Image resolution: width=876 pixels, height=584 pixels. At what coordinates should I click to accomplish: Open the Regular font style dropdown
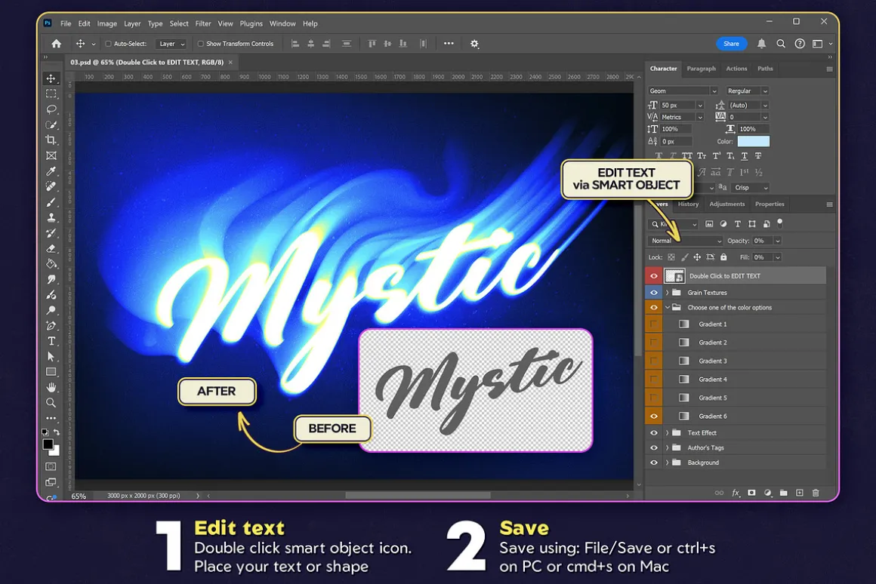747,91
